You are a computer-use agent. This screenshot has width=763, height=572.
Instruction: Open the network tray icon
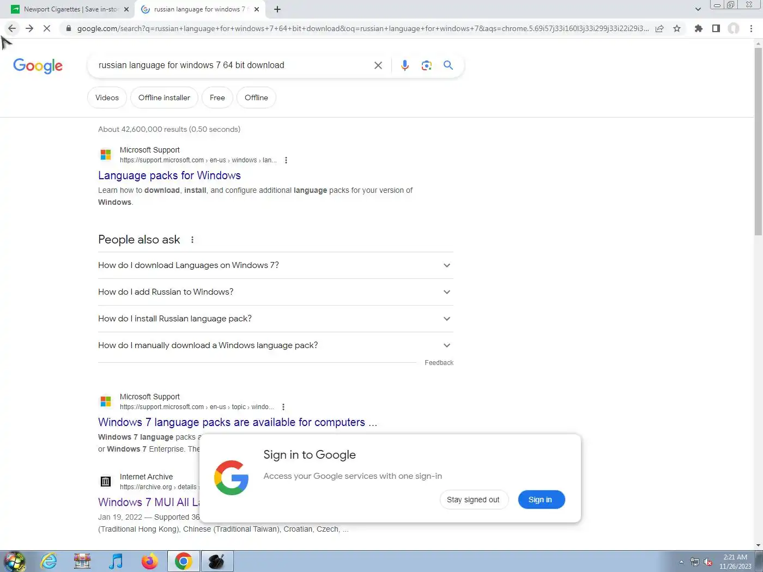(x=695, y=562)
